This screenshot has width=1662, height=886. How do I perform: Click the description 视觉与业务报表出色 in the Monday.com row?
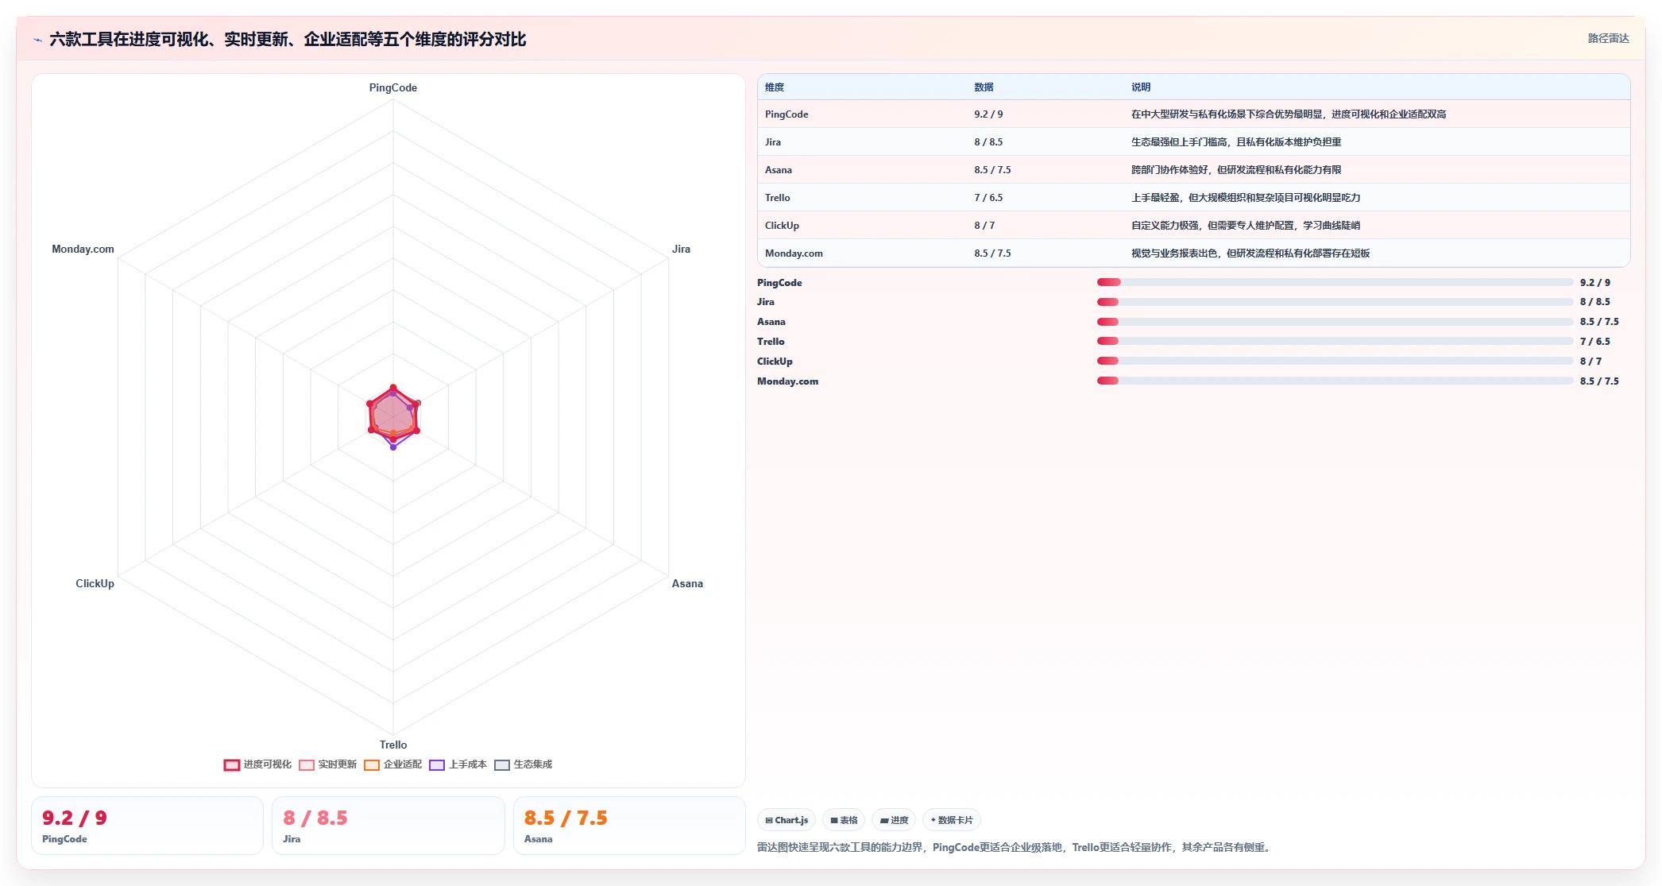1250,253
